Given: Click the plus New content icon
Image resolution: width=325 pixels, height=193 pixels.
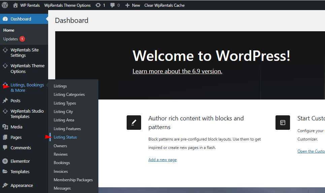Looking at the screenshot, I should (127, 5).
